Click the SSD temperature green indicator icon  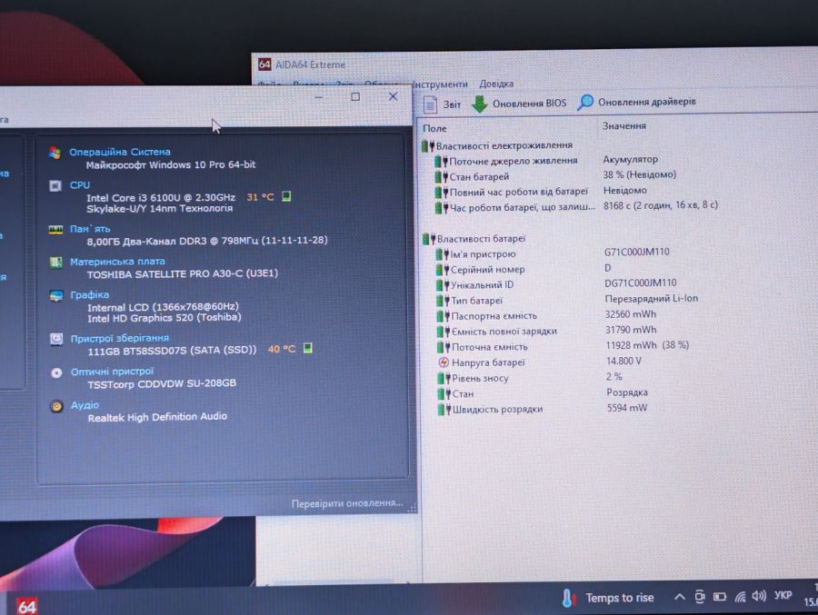tap(308, 348)
